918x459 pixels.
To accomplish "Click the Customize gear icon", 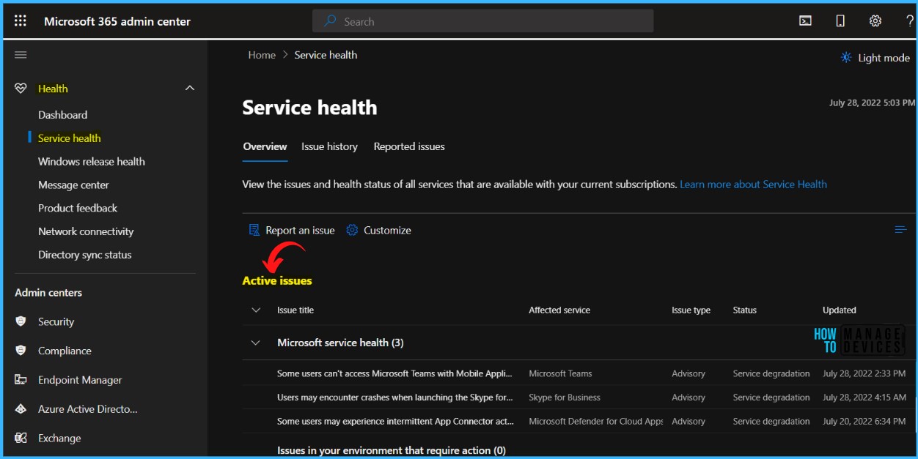I will pyautogui.click(x=352, y=230).
